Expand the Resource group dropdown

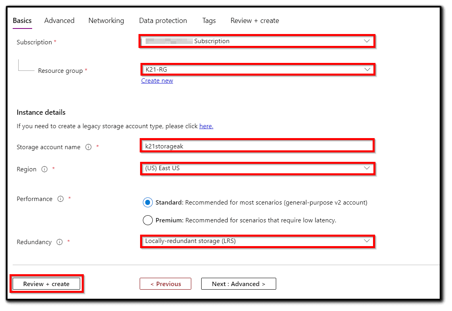click(x=257, y=69)
